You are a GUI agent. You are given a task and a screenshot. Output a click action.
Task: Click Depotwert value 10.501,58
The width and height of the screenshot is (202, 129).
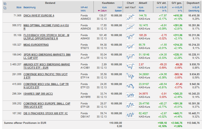194,104
